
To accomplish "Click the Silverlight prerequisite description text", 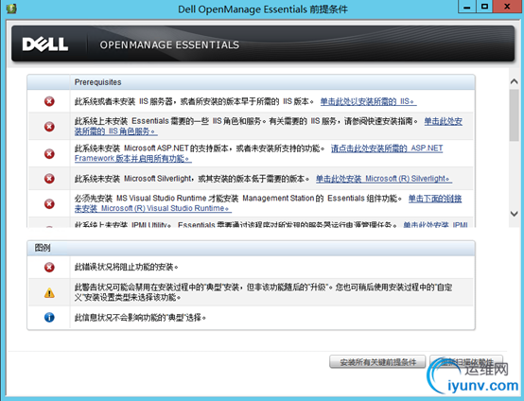I will click(x=192, y=179).
